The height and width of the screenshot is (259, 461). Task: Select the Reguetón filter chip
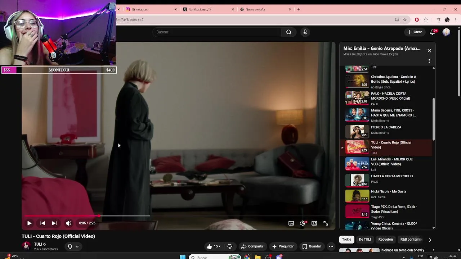[x=385, y=240]
